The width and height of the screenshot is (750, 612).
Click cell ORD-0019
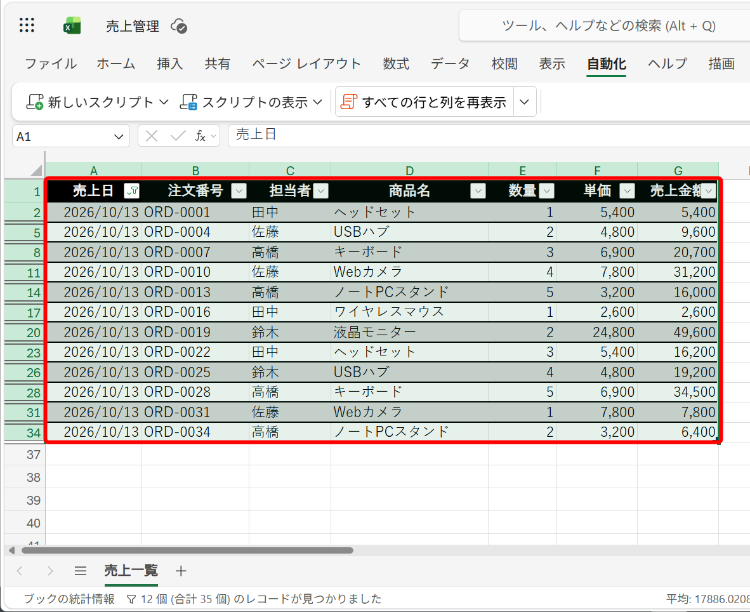(195, 332)
